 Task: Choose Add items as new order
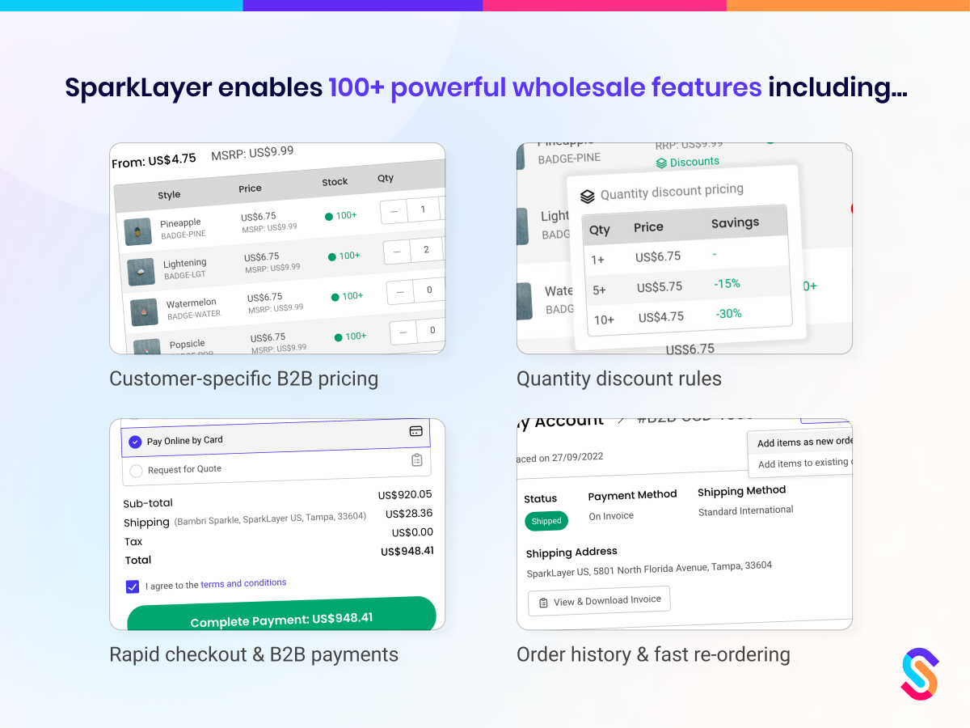pos(803,442)
